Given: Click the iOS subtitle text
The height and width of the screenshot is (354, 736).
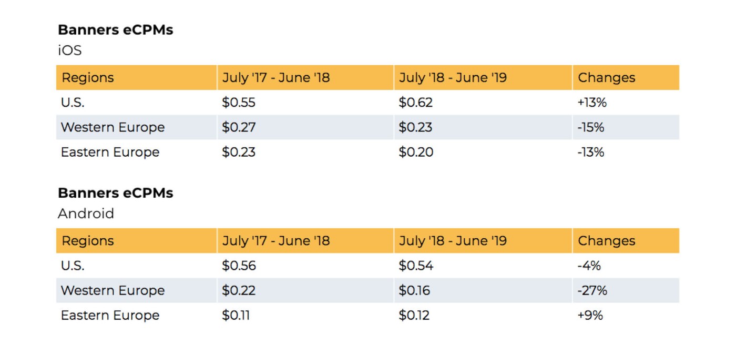Looking at the screenshot, I should pyautogui.click(x=70, y=50).
